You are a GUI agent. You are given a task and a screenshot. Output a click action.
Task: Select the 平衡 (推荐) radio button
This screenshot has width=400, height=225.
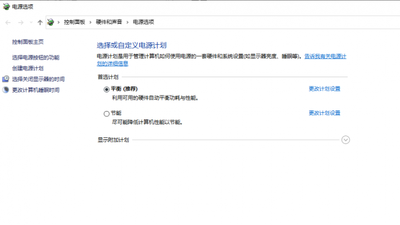click(x=106, y=90)
